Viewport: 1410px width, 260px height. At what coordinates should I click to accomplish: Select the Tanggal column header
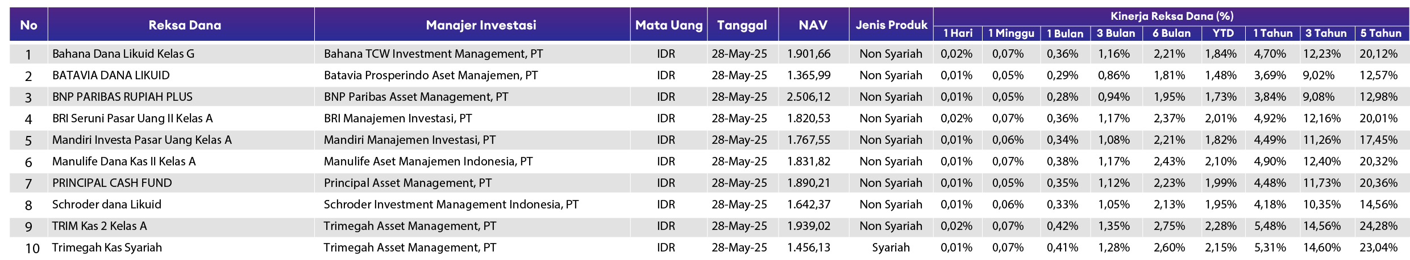(x=742, y=25)
